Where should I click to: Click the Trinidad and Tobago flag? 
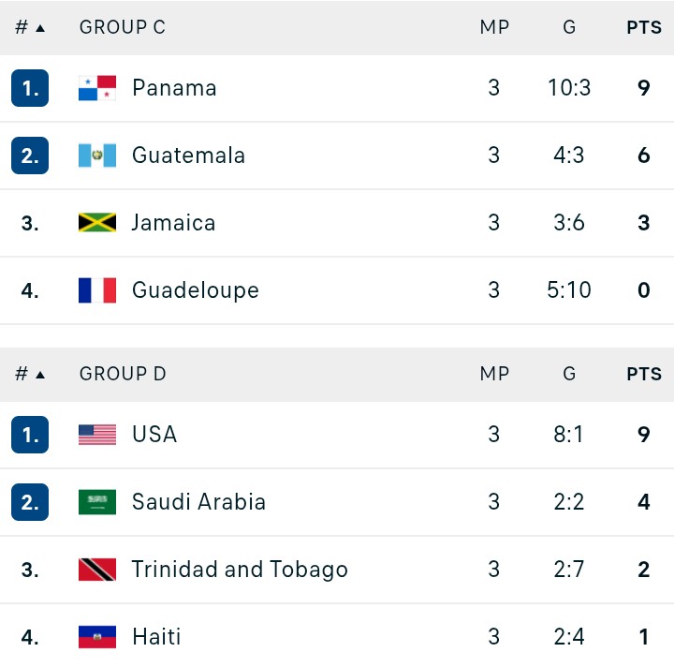pyautogui.click(x=97, y=570)
